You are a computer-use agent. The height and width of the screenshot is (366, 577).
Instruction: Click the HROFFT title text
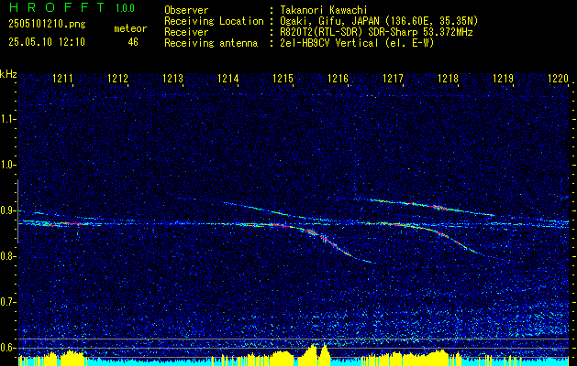[56, 7]
